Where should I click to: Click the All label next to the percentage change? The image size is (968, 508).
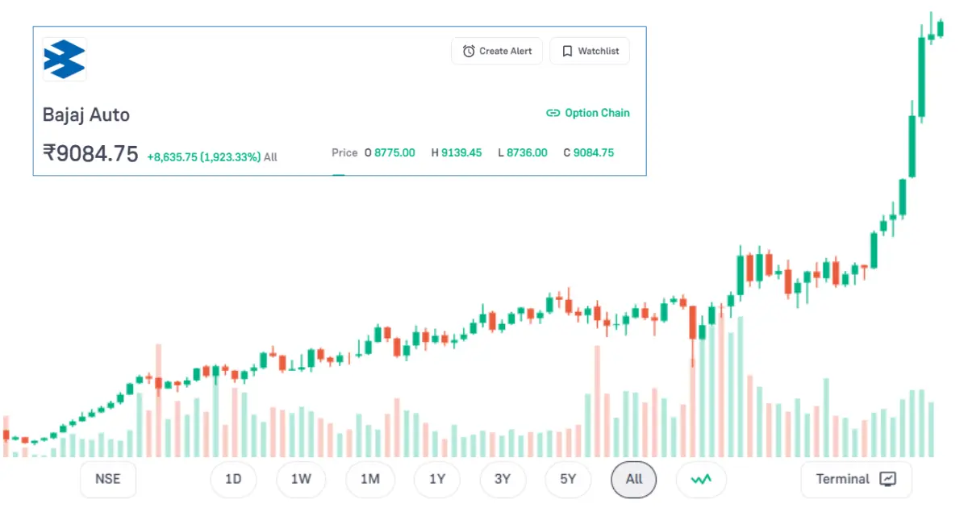[x=270, y=156]
